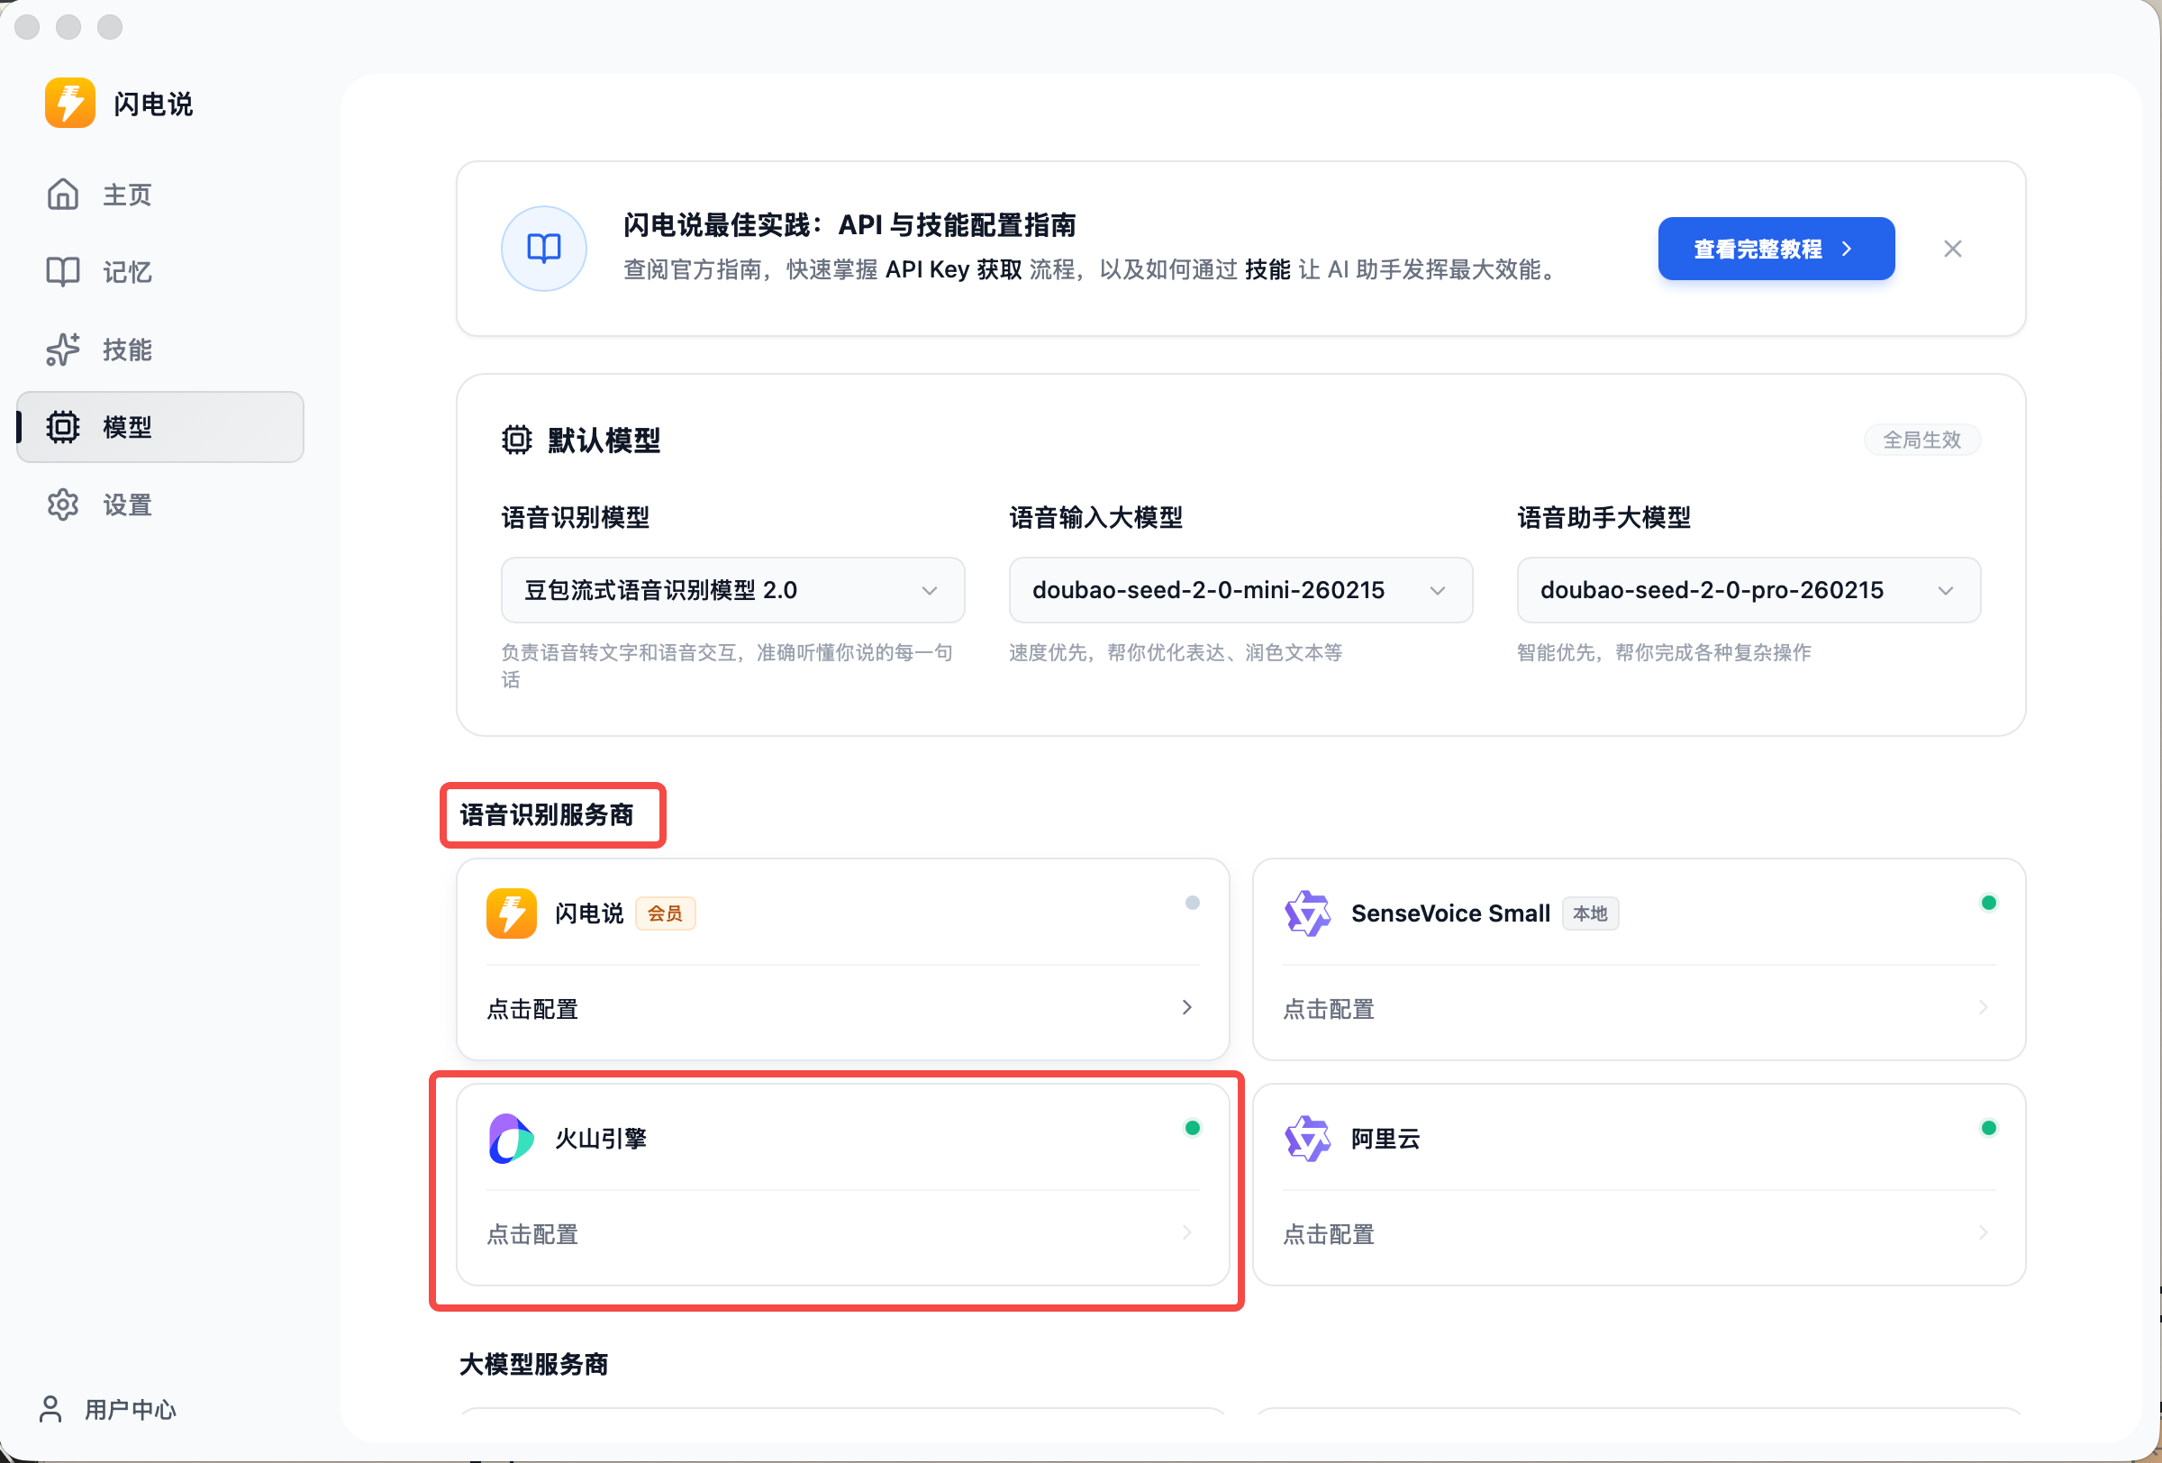Click the green status dot on SenseVoice Small

click(1989, 902)
